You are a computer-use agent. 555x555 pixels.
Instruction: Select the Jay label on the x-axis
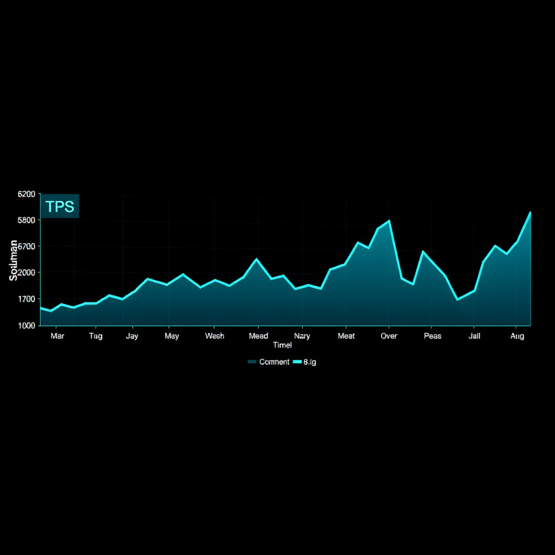coord(132,336)
